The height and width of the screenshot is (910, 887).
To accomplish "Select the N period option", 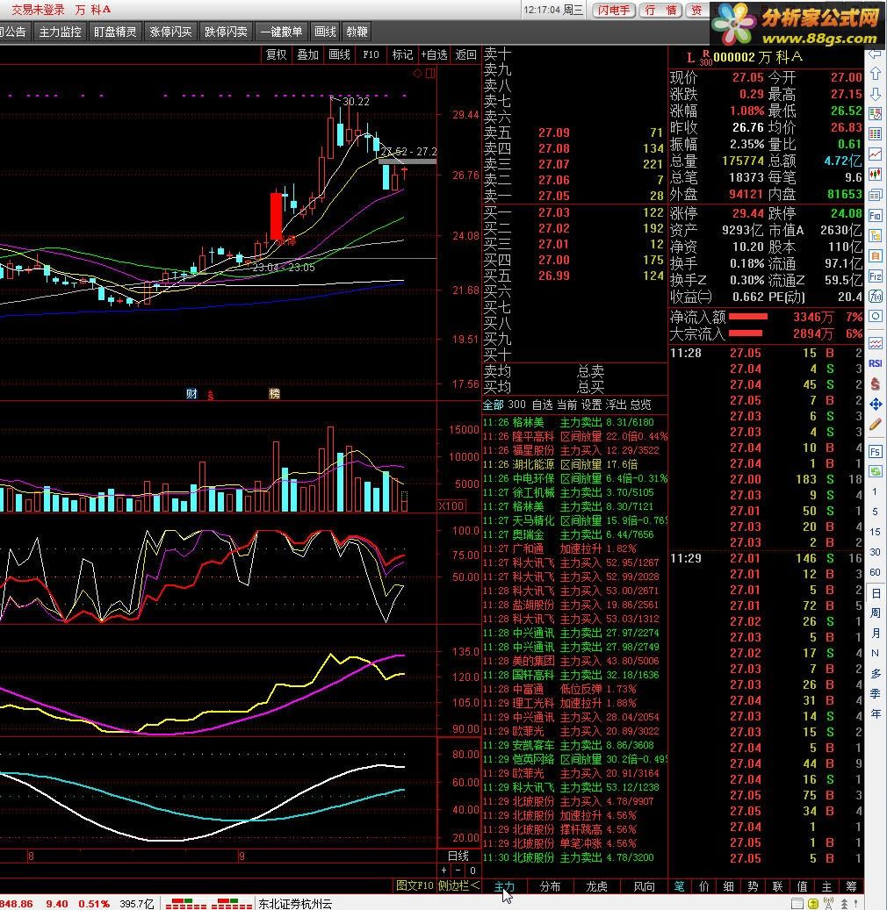I will [875, 653].
